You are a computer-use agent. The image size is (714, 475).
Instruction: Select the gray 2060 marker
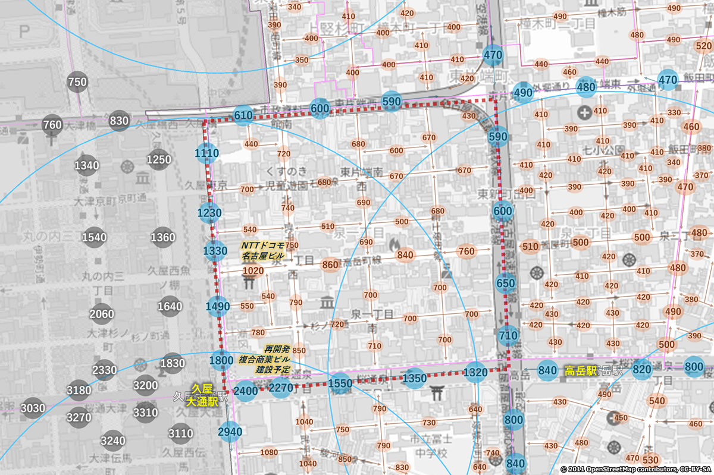(101, 314)
